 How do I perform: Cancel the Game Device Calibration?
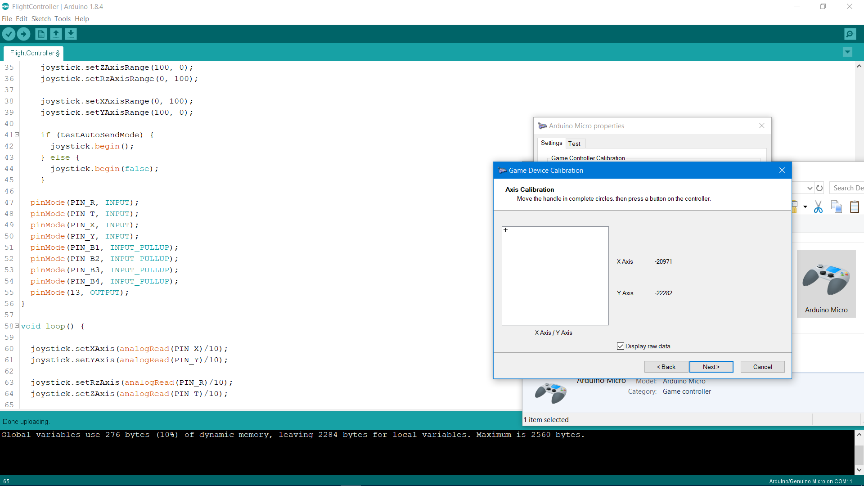click(x=762, y=367)
